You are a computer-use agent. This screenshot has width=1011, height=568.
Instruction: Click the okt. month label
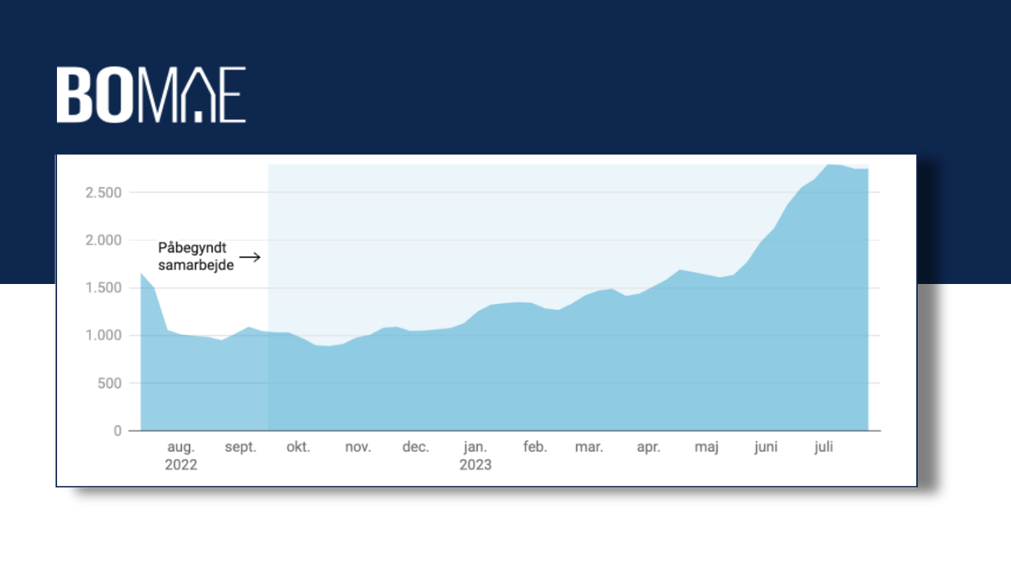298,447
